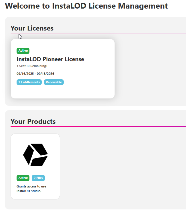Screen dimensions: 186x210
Task: Click the Welcome to InstaLOD License Management title
Action: pyautogui.click(x=86, y=6)
